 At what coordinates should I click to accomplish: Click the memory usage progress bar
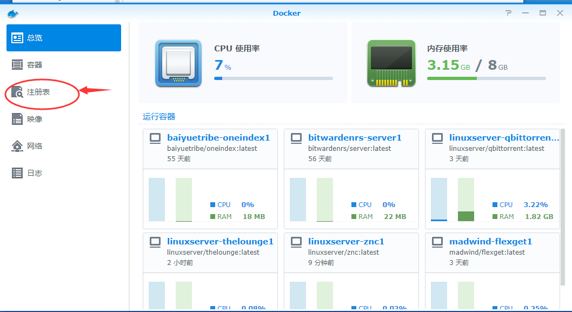486,78
